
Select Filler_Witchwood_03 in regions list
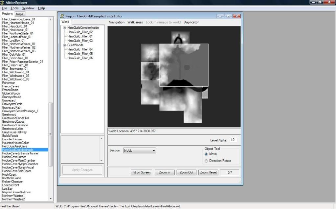coord(16,79)
